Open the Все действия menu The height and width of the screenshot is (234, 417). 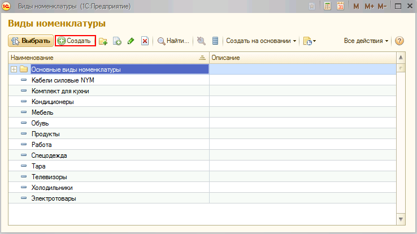[x=366, y=41]
